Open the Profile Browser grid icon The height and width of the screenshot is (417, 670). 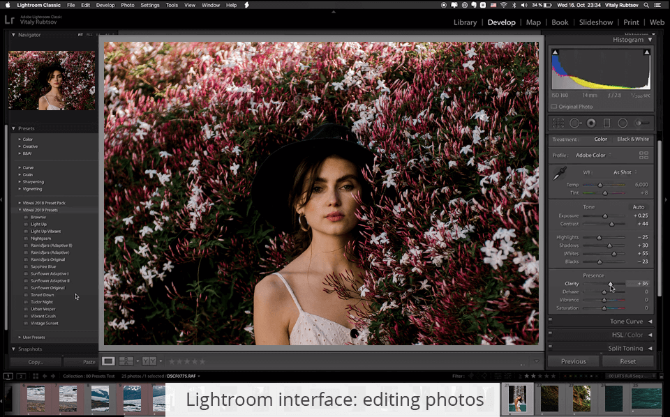[x=643, y=155]
